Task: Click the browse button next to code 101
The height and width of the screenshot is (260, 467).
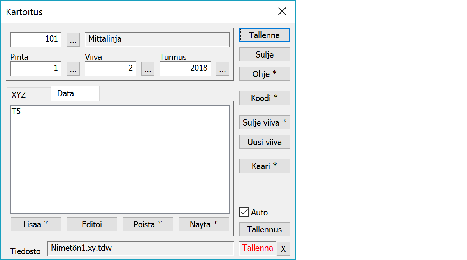Action: pyautogui.click(x=73, y=39)
